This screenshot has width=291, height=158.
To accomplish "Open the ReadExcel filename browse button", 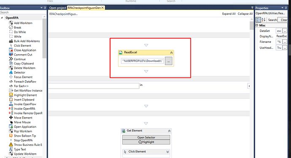I will click(x=169, y=61).
